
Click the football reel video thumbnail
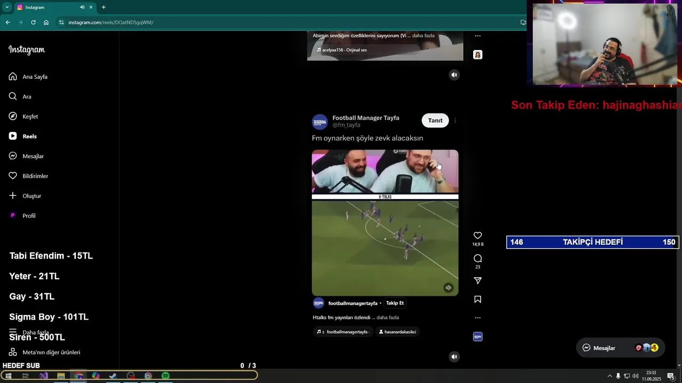(x=385, y=223)
